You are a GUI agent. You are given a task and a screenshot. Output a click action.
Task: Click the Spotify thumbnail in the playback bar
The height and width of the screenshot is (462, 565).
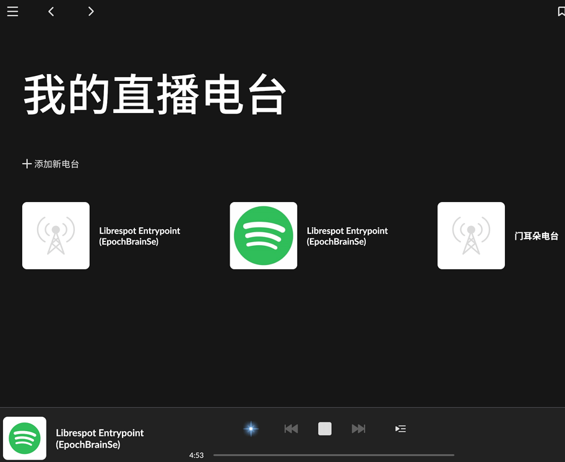point(25,438)
